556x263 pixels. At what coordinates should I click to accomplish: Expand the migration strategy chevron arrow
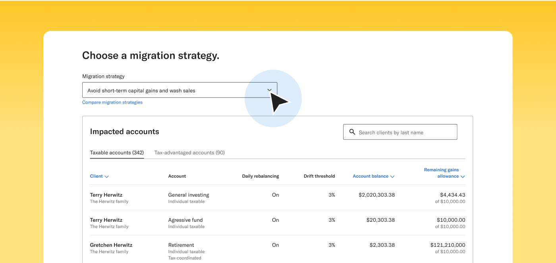[269, 90]
